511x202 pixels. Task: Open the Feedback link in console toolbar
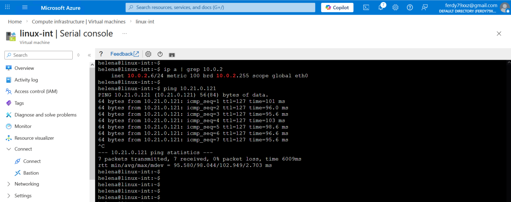(x=124, y=54)
